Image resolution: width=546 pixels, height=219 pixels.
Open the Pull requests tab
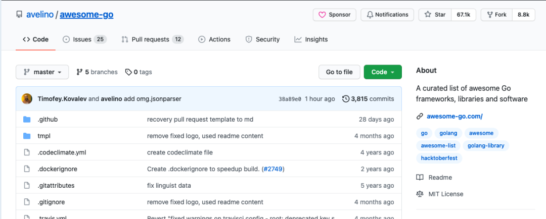click(152, 39)
